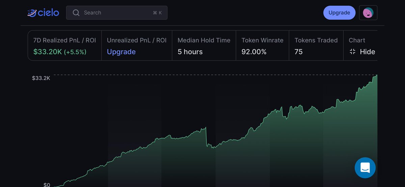Click the Tokens Traded label
Screen dimensions: 405x187
(316, 40)
